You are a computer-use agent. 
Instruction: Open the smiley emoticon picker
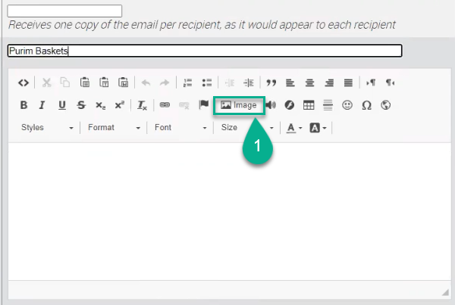pyautogui.click(x=347, y=105)
